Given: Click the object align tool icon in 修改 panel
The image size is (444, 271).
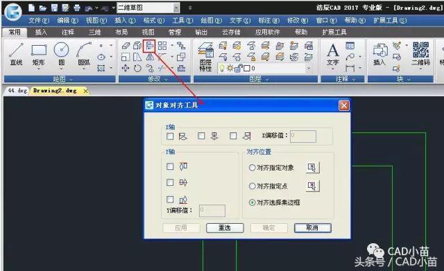Looking at the screenshot, I should click(x=150, y=46).
